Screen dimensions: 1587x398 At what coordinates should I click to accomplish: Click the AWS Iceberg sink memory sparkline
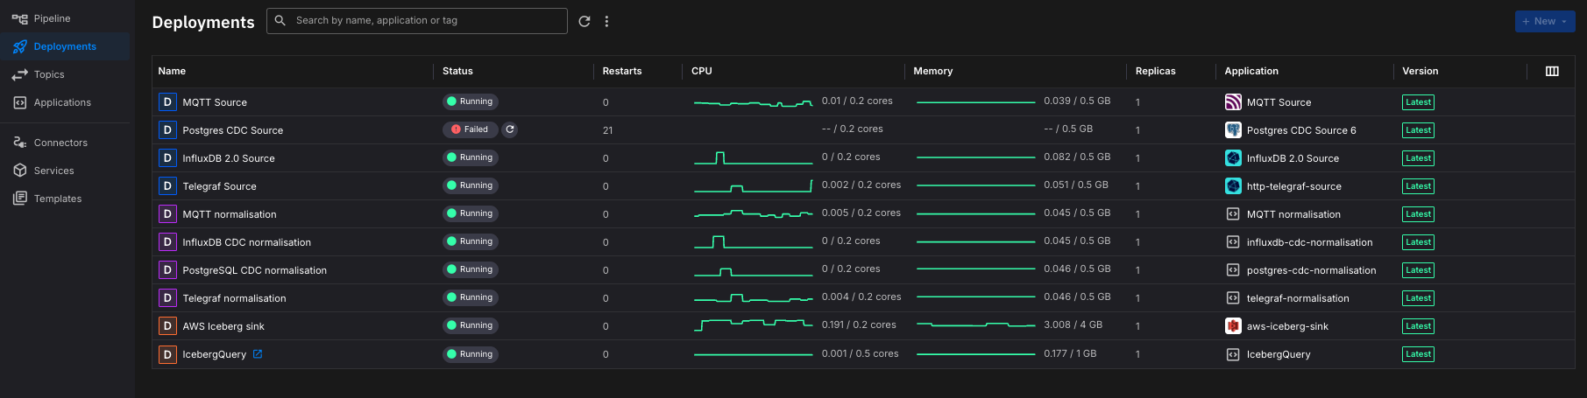[x=976, y=325]
